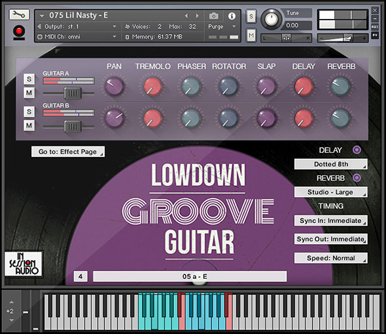
Task: Turn the master Tune knob
Action: [271, 19]
